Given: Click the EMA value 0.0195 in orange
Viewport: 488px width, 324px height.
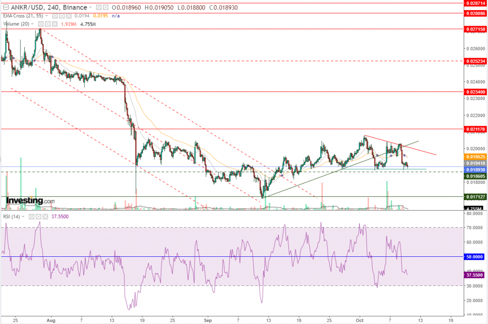Looking at the screenshot, I should tap(101, 16).
